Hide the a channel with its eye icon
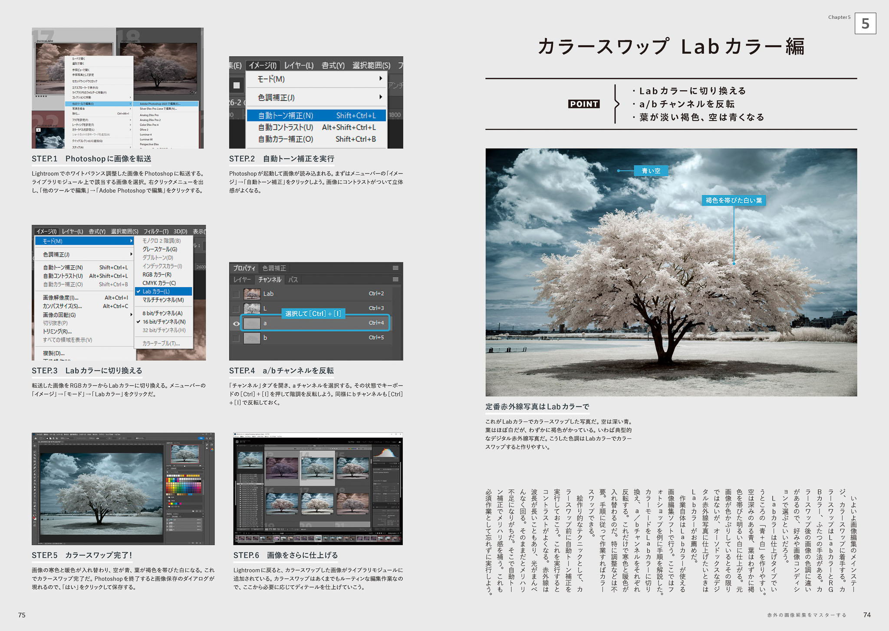 pyautogui.click(x=236, y=324)
